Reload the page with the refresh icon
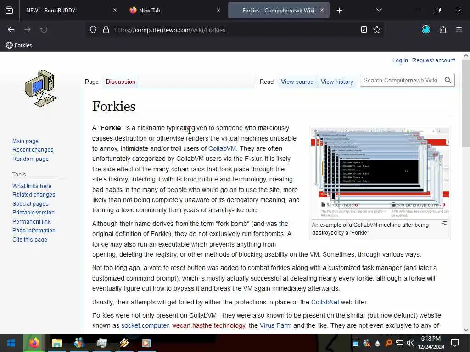Viewport: 470px width, 352px height. coord(44,29)
